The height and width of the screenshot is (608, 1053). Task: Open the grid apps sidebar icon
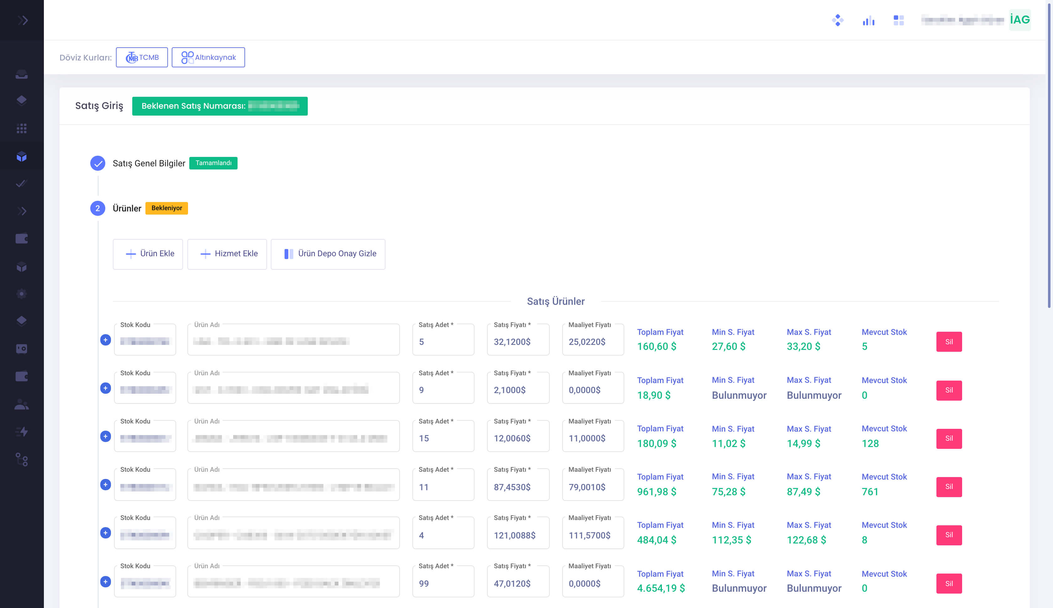[x=22, y=129]
